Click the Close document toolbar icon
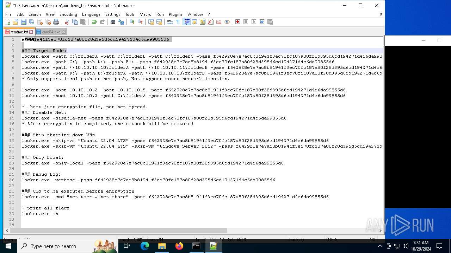The image size is (451, 253). (x=40, y=22)
